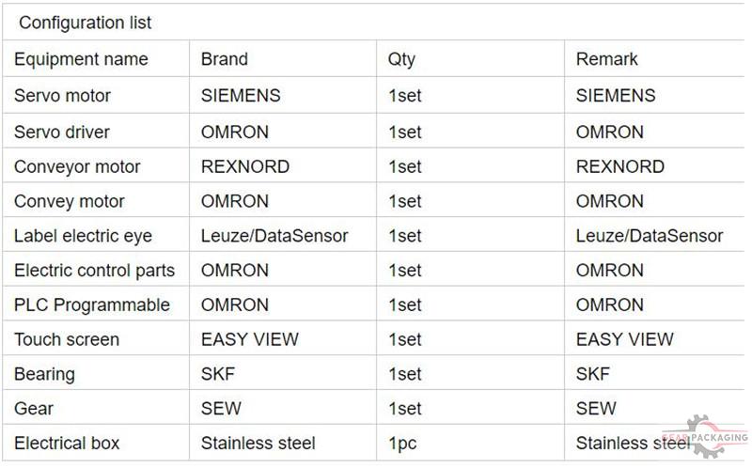Select the Servo motor row name
The width and height of the screenshot is (752, 468).
click(x=62, y=96)
